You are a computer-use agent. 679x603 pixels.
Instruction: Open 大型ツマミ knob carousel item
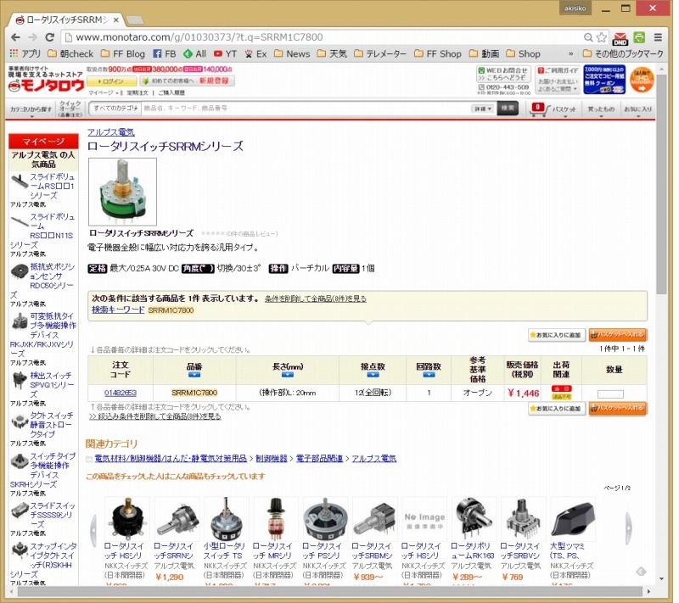point(571,537)
